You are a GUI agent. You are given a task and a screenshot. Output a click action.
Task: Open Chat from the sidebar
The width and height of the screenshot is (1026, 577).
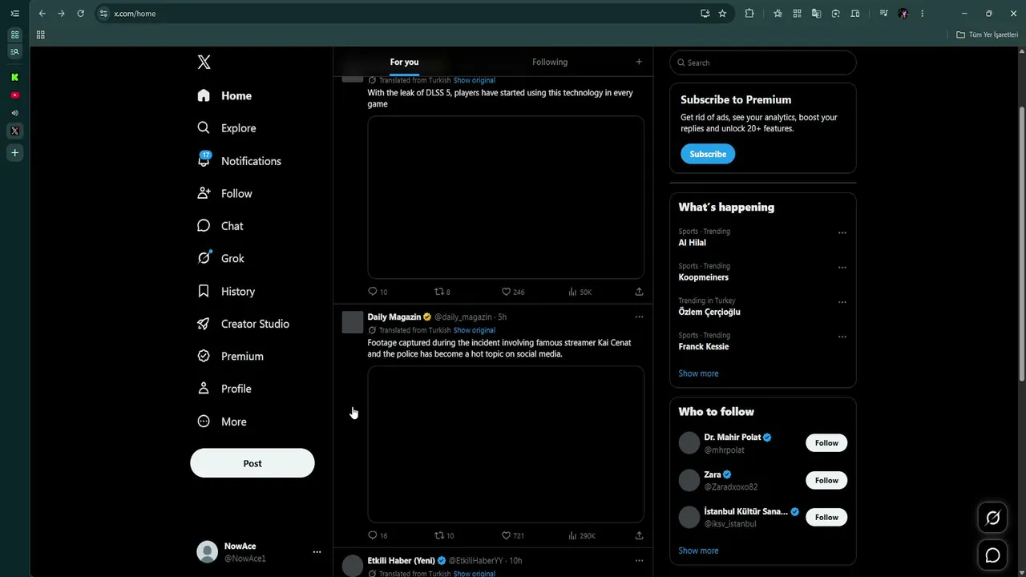220,226
